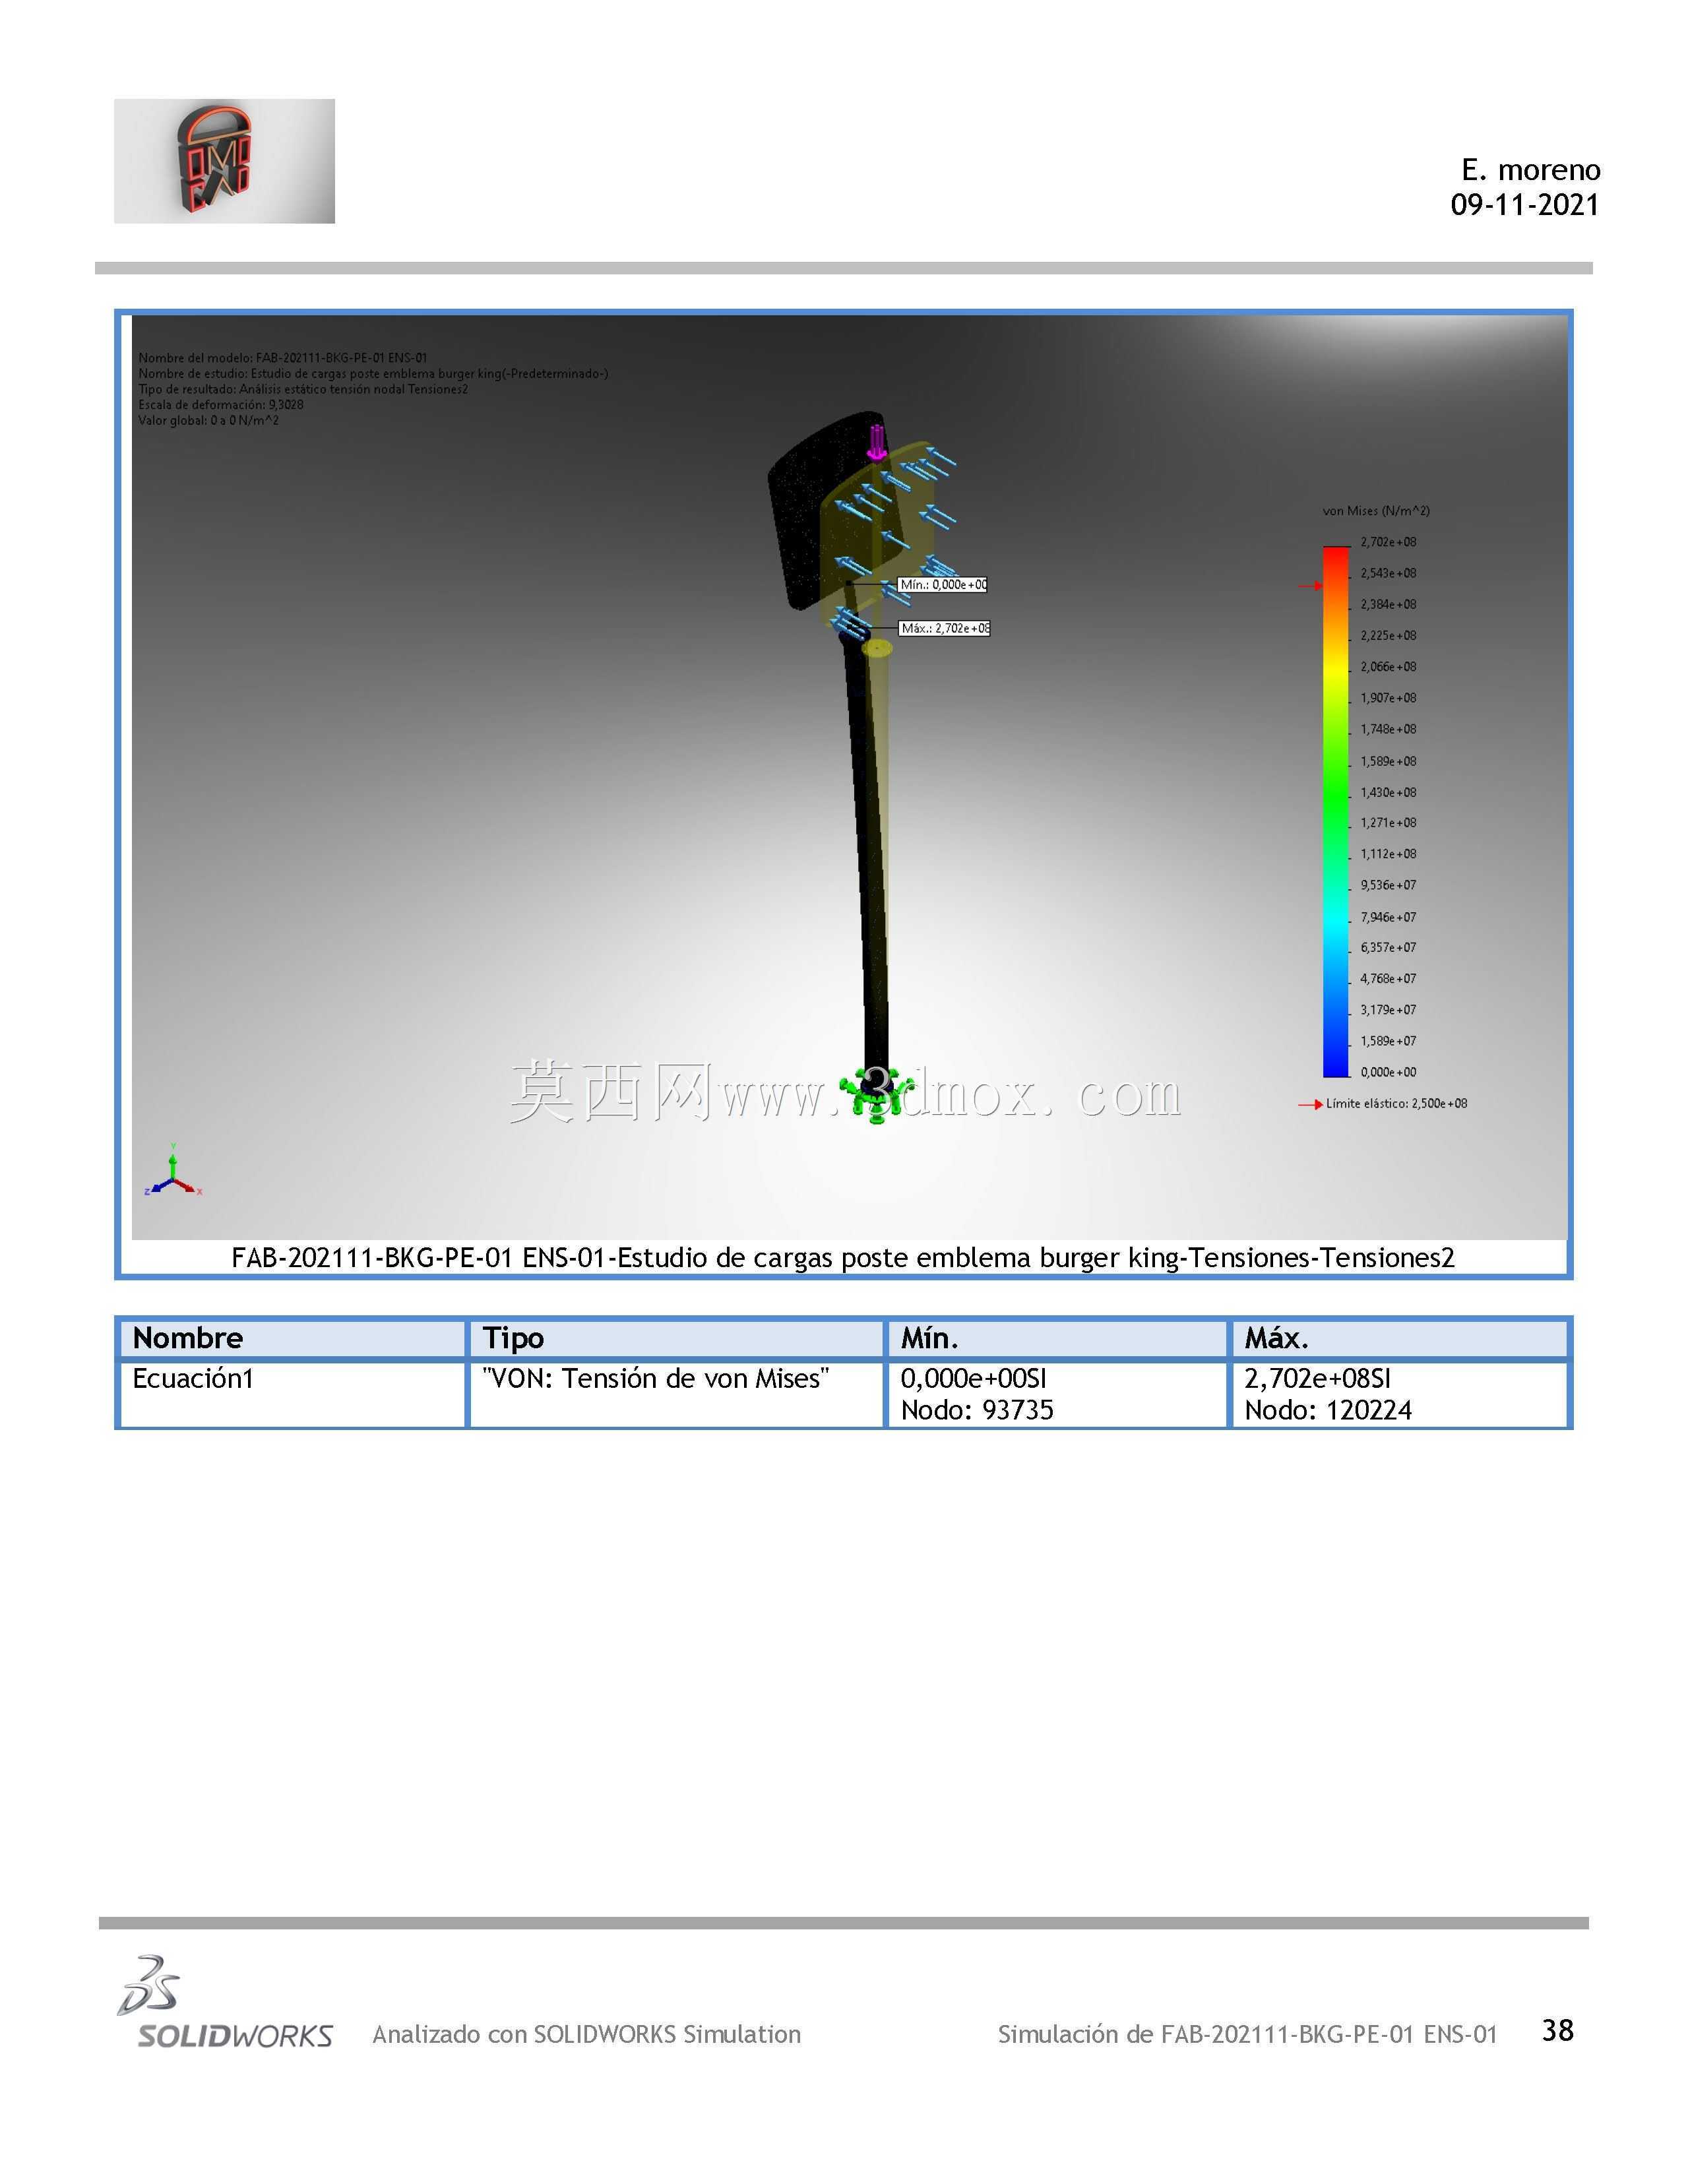Click legend value 1,589e+07
Viewport: 1688px width, 2184px height.
coord(1388,1041)
